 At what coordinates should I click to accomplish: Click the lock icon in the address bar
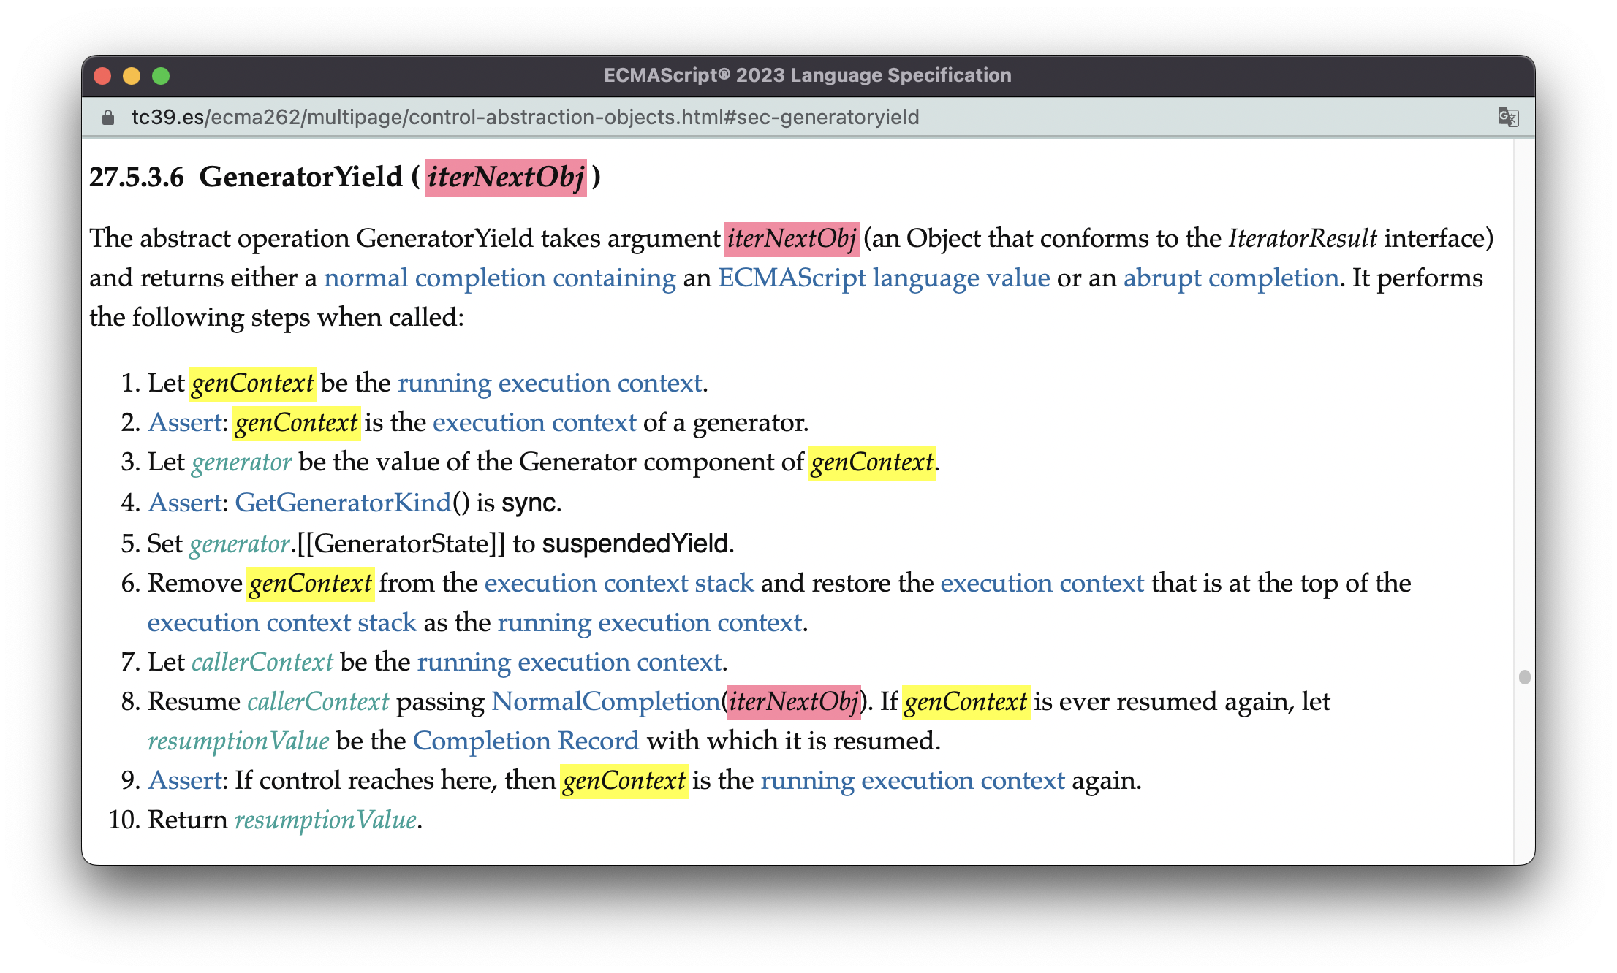click(108, 117)
